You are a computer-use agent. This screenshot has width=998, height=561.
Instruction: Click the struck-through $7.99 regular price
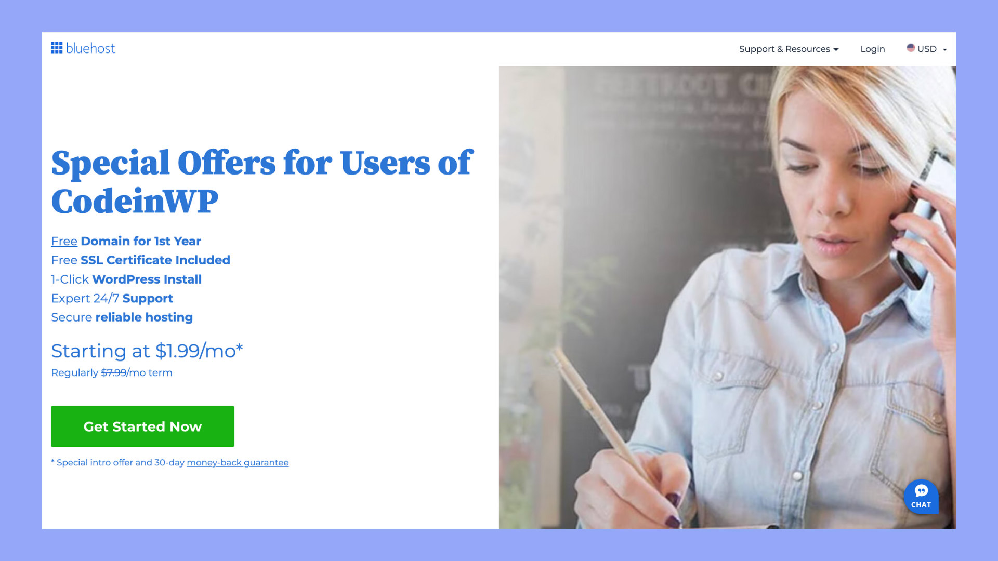[x=114, y=372]
